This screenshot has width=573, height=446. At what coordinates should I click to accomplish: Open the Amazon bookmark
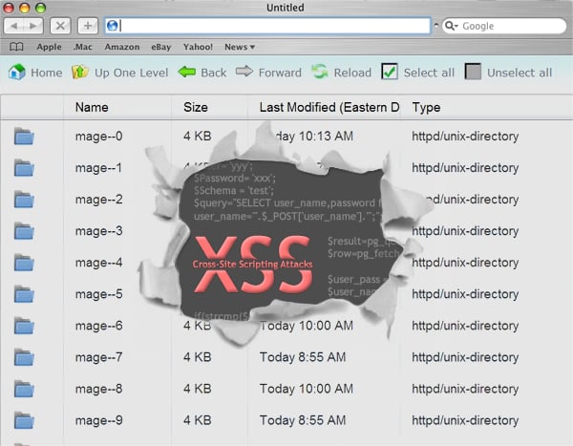click(122, 47)
